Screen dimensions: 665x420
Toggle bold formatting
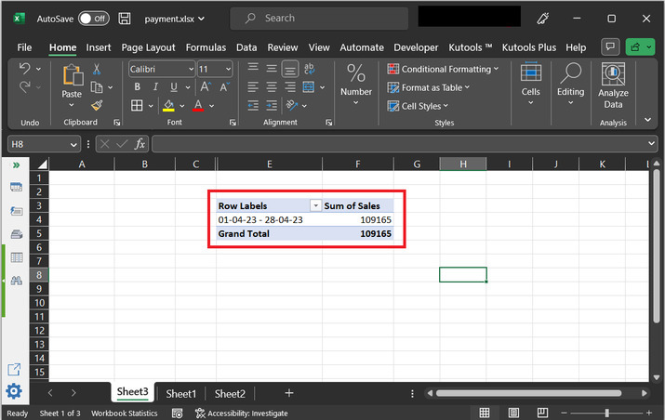point(136,87)
